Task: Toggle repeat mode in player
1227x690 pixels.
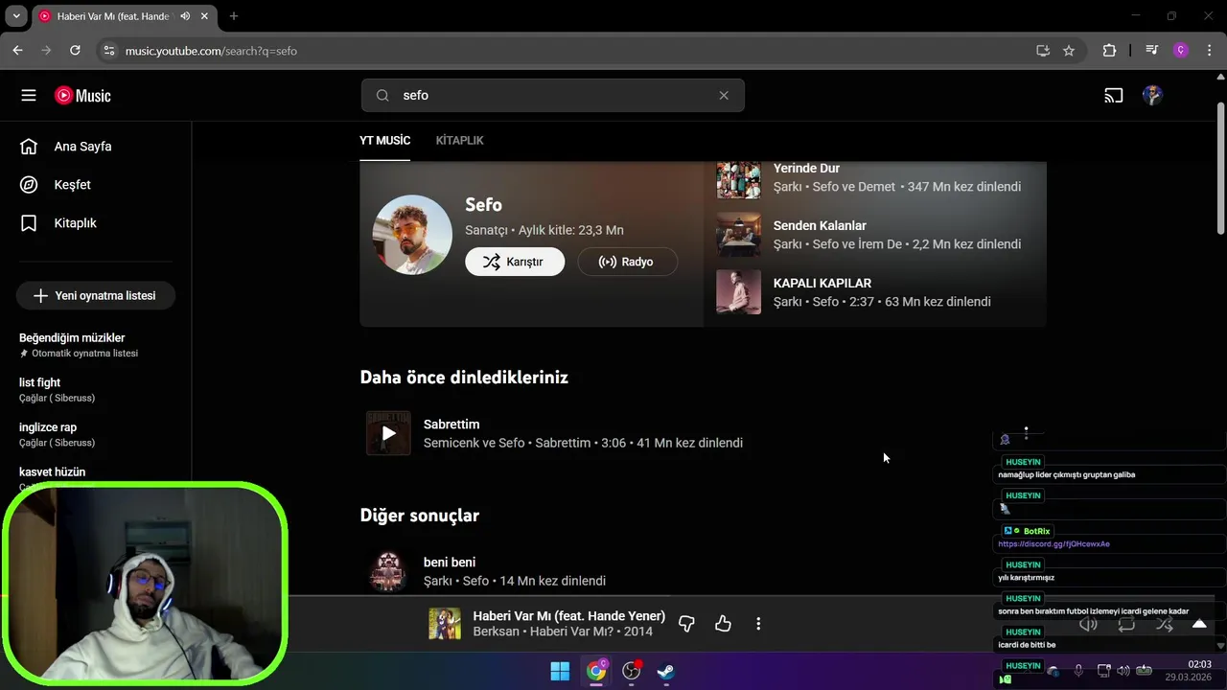Action: (x=1126, y=624)
